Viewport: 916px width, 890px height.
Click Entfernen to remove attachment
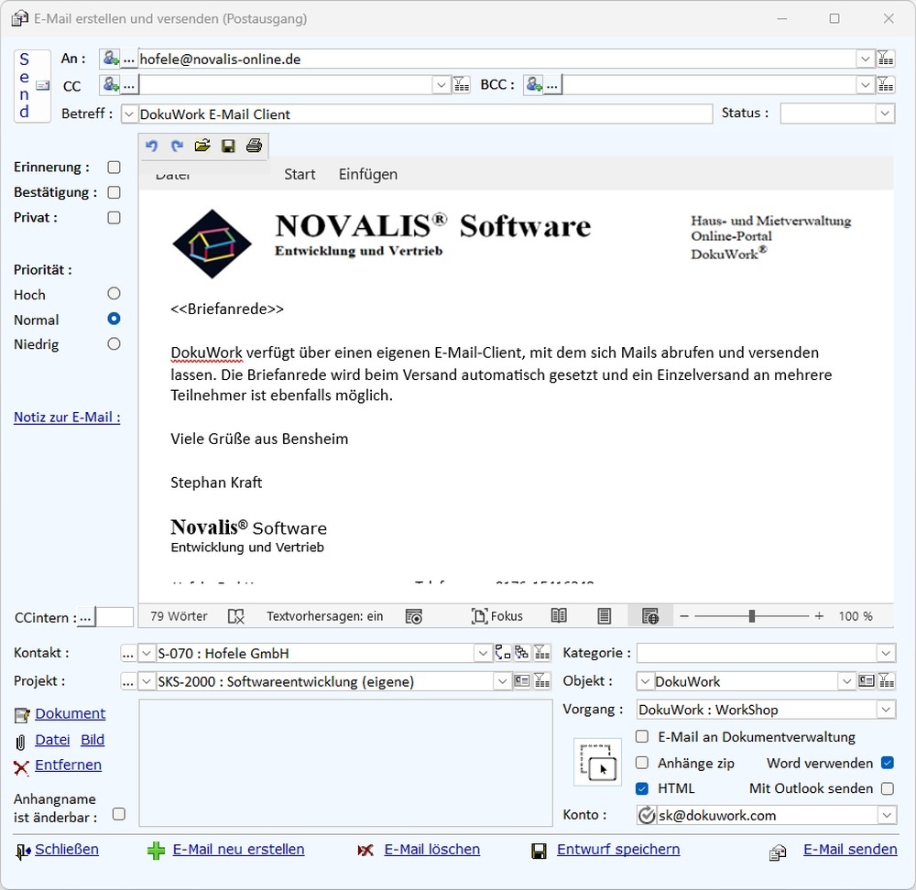click(69, 765)
